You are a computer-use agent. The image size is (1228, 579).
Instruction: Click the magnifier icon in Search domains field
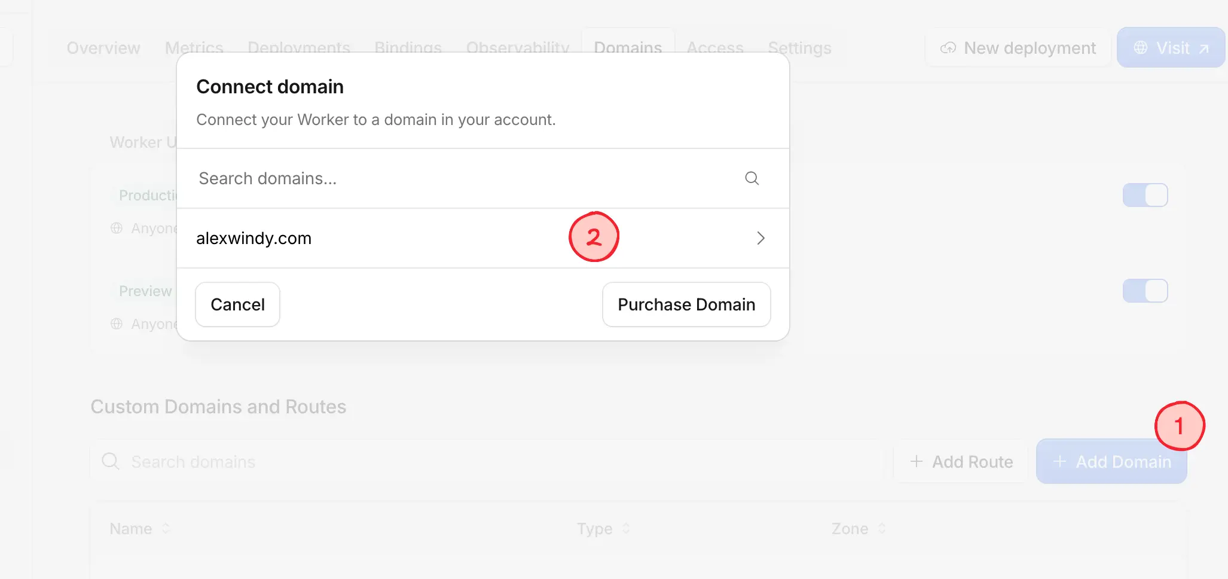752,178
